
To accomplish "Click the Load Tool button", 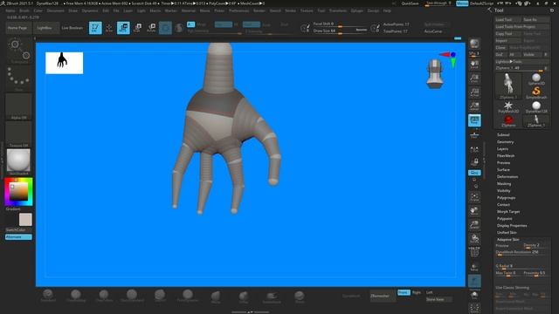I will coord(508,19).
